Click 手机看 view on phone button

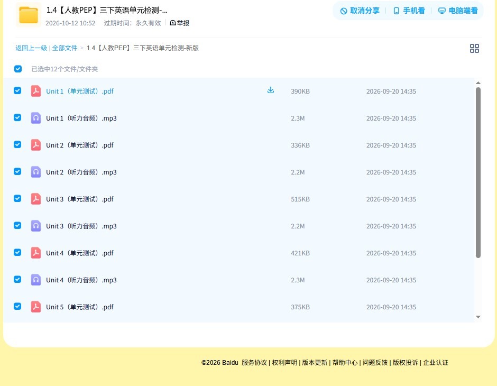409,11
